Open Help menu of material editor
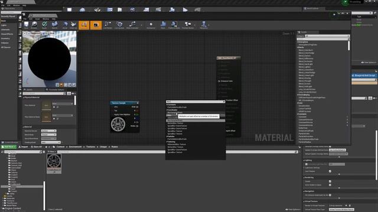Screen dimensions: 378x212 pyautogui.click(x=53, y=19)
